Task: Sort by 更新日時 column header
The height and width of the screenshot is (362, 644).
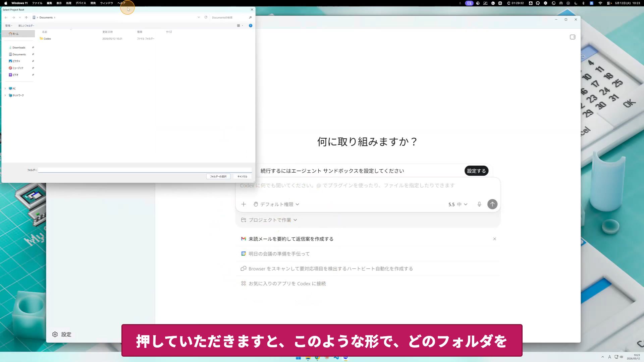Action: pos(107,32)
